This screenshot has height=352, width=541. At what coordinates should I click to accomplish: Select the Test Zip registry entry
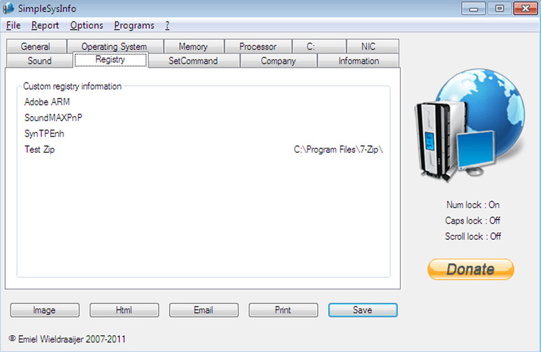pyautogui.click(x=39, y=149)
